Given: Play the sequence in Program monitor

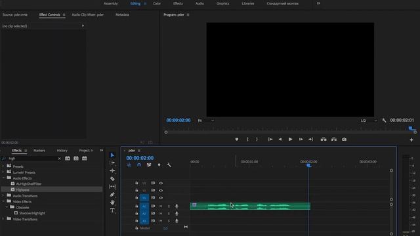Looking at the screenshot, I should (290, 140).
